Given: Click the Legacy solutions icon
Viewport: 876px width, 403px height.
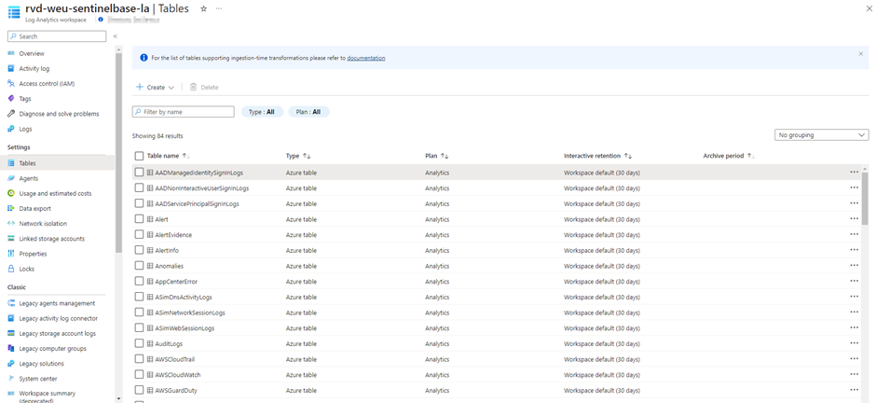Looking at the screenshot, I should coord(11,364).
